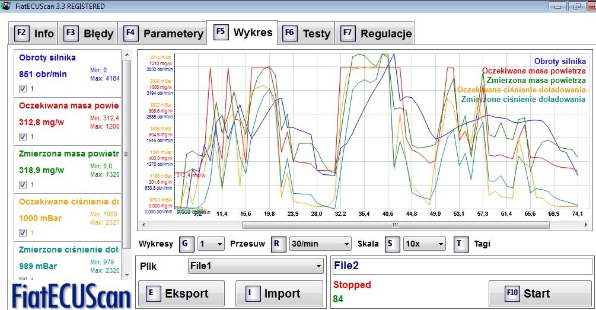Click the Eksport button
This screenshot has height=310, width=596.
[x=181, y=293]
